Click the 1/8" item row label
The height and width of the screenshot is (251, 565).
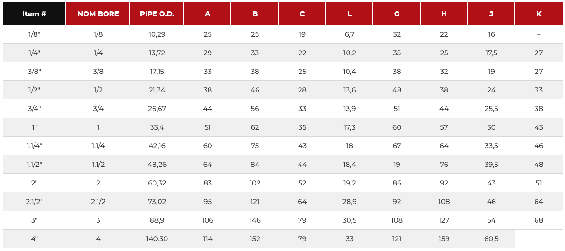[34, 34]
